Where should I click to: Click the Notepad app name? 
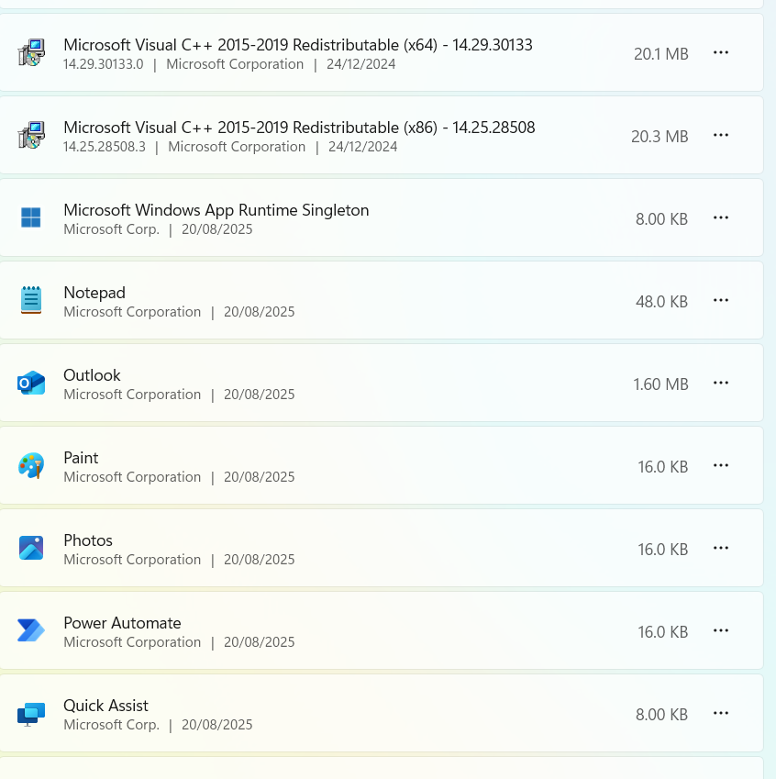[x=94, y=293]
